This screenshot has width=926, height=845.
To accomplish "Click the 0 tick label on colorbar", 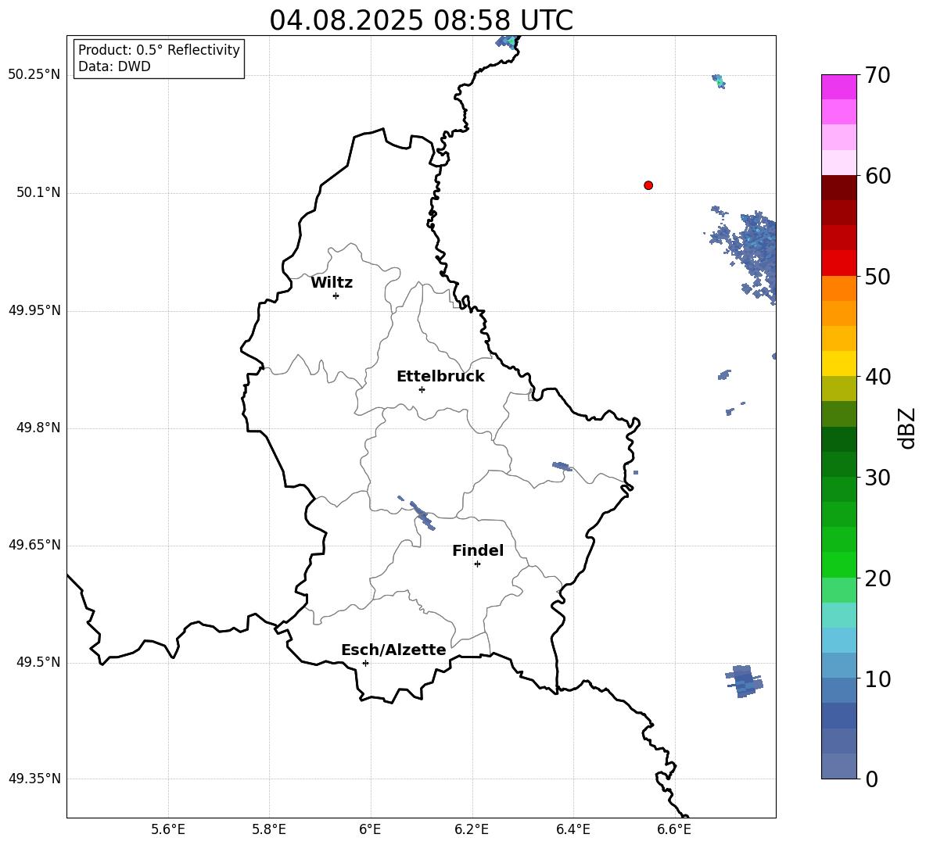I will pos(871,779).
